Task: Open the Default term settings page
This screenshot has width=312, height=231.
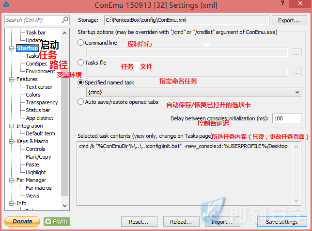Action: (40, 133)
